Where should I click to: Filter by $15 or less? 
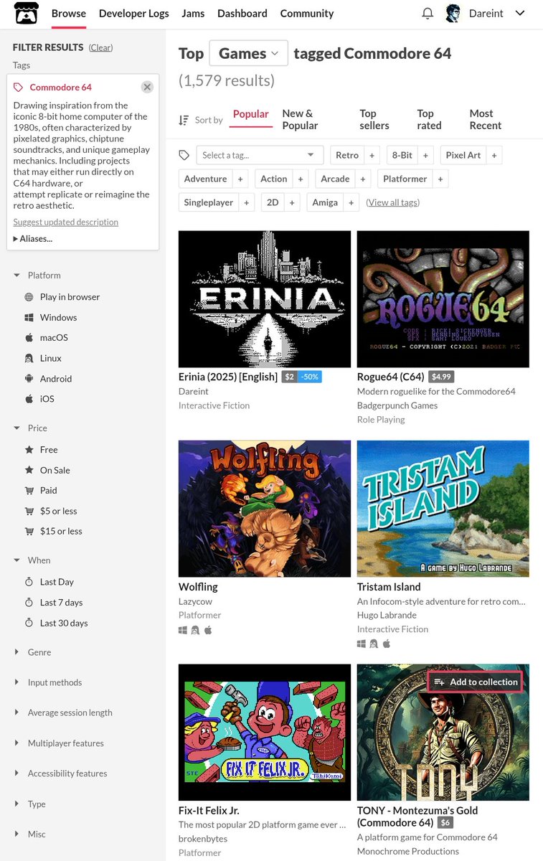click(53, 531)
